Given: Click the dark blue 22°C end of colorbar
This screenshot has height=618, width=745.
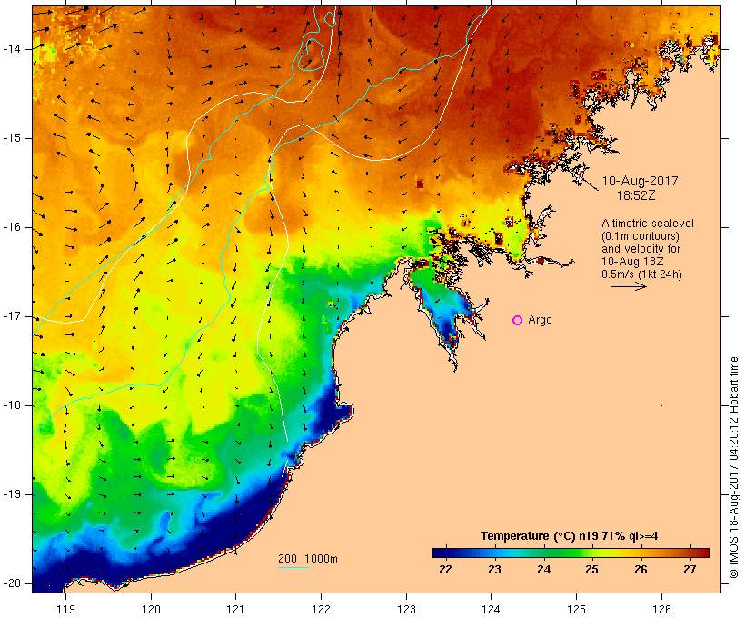Looking at the screenshot, I should 440,553.
